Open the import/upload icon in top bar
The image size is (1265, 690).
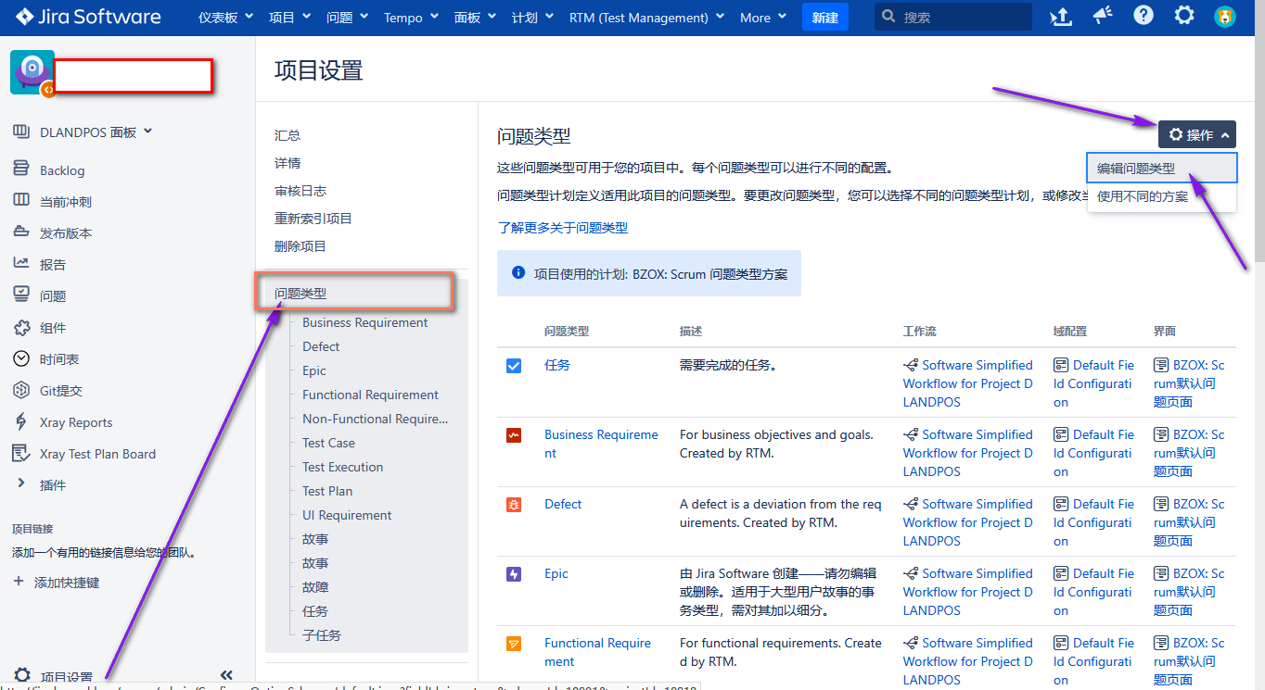1059,17
